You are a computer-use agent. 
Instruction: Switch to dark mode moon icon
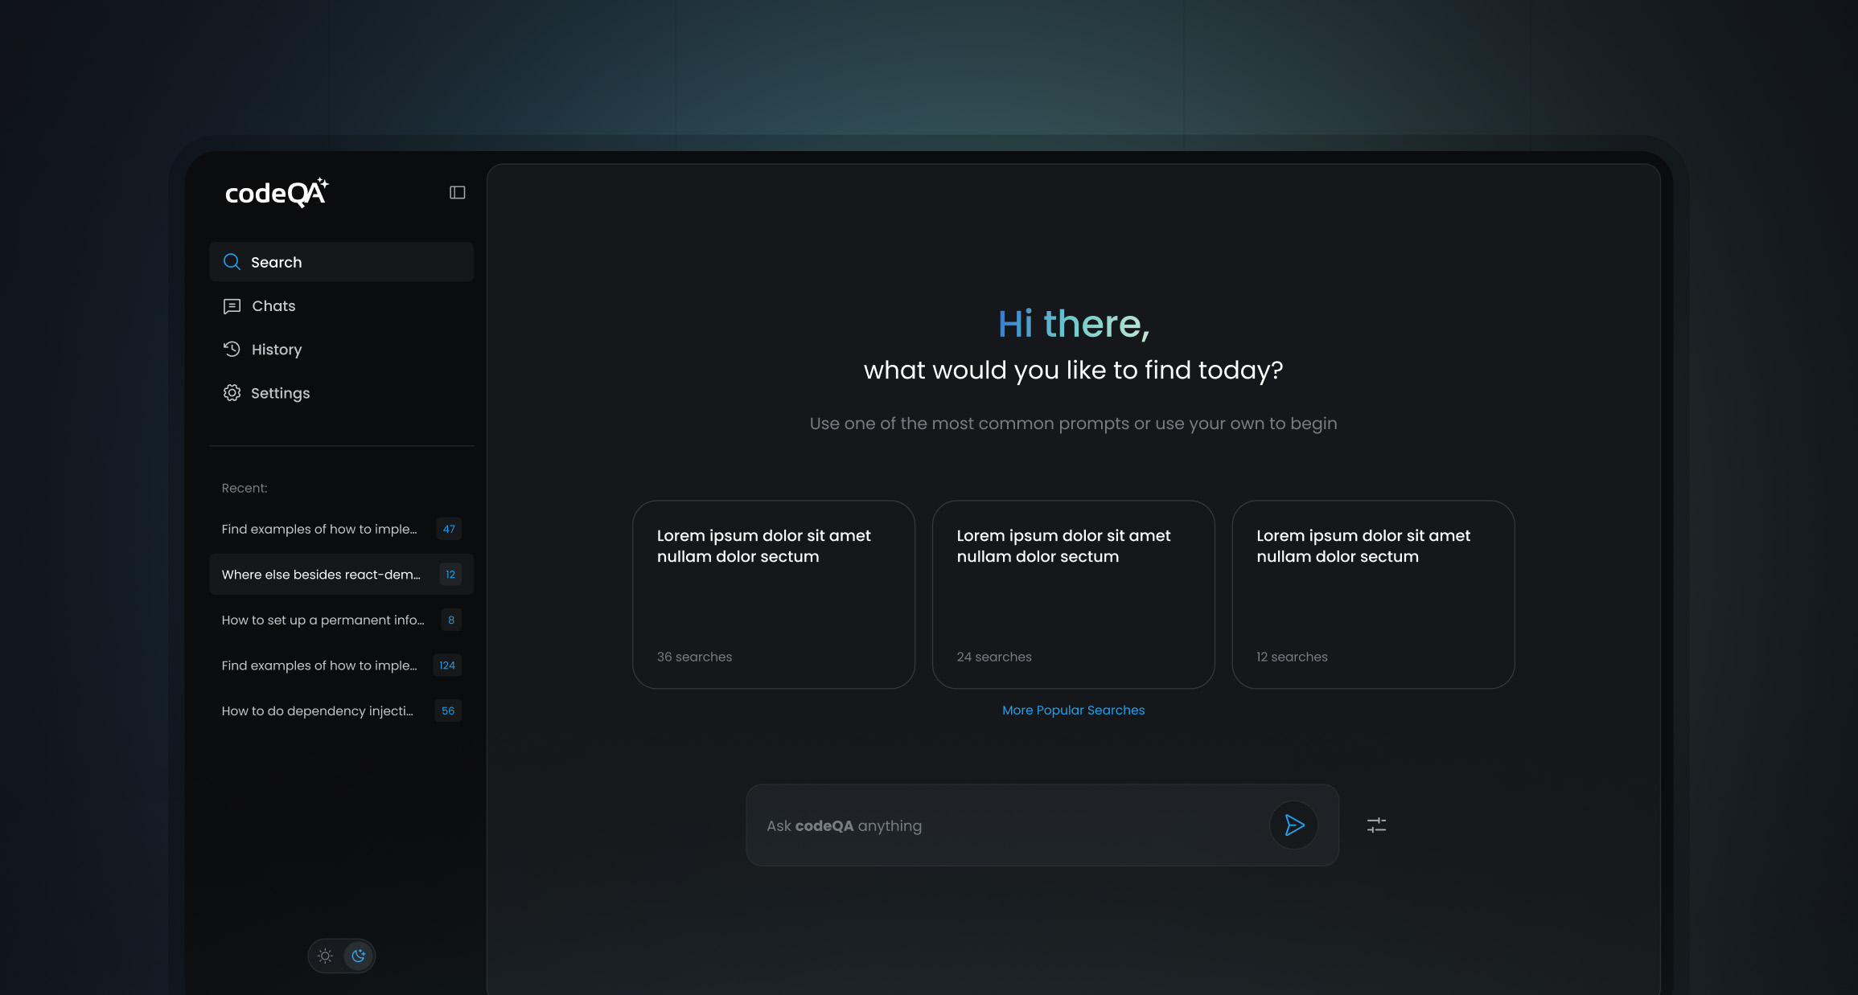(359, 956)
